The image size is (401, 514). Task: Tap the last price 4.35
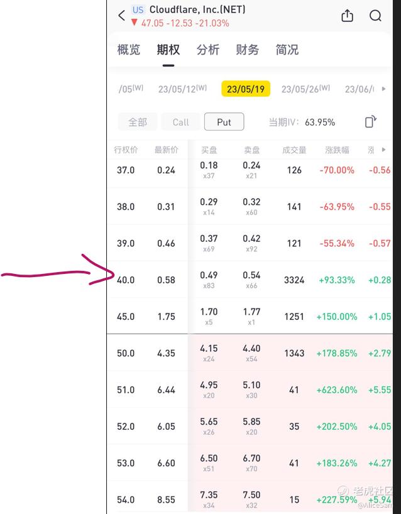(x=166, y=353)
